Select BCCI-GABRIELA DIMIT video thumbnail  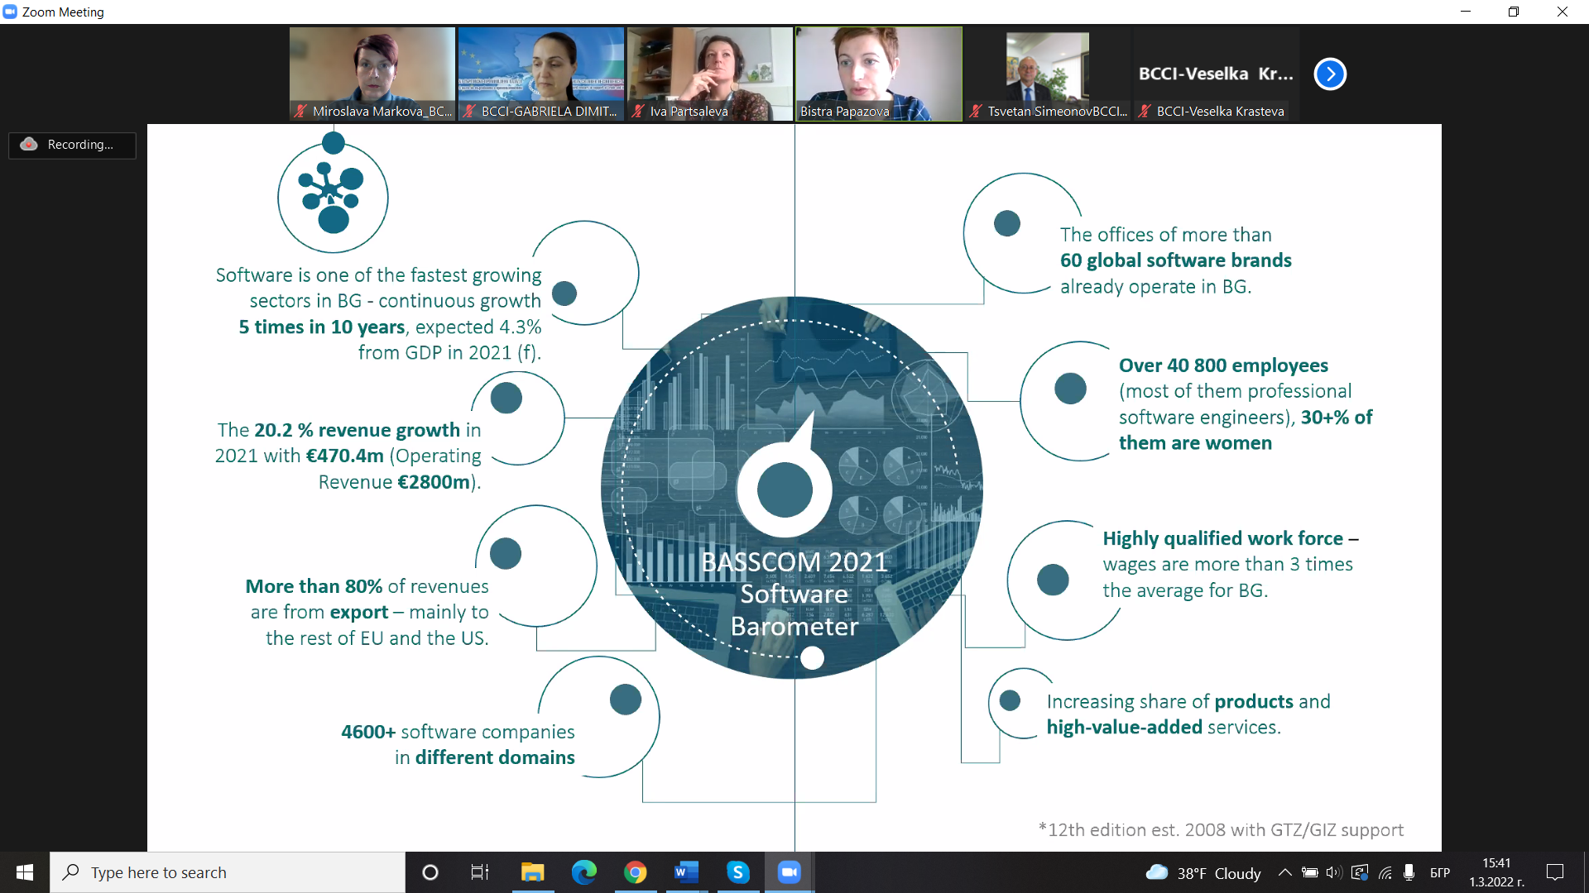pos(541,74)
